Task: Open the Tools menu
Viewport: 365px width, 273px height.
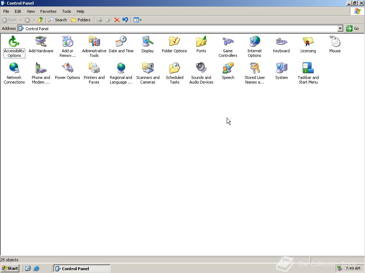Action: coord(67,11)
